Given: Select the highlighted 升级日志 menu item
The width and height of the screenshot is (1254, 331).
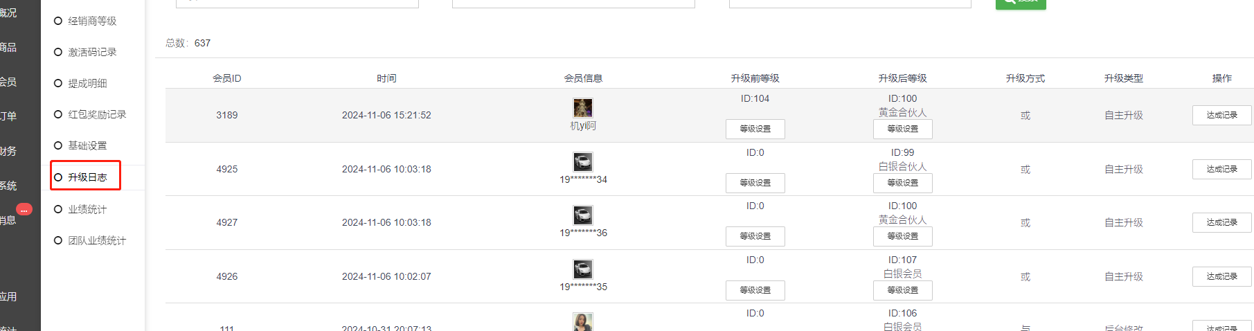Looking at the screenshot, I should (87, 177).
